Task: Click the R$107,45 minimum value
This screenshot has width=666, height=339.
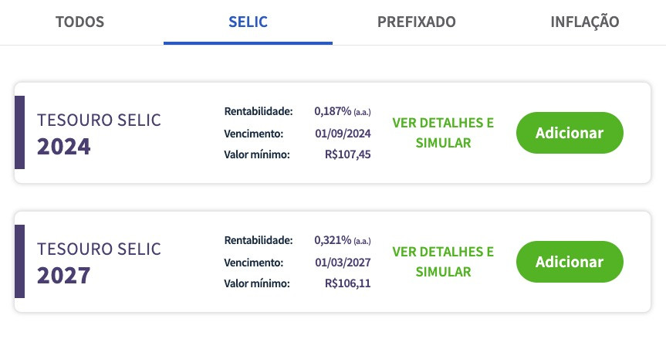Action: pyautogui.click(x=348, y=154)
